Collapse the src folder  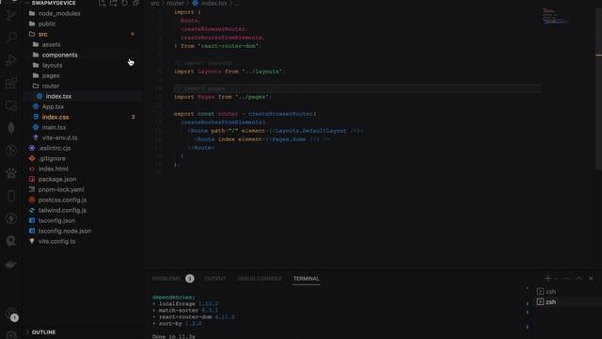tap(83, 34)
